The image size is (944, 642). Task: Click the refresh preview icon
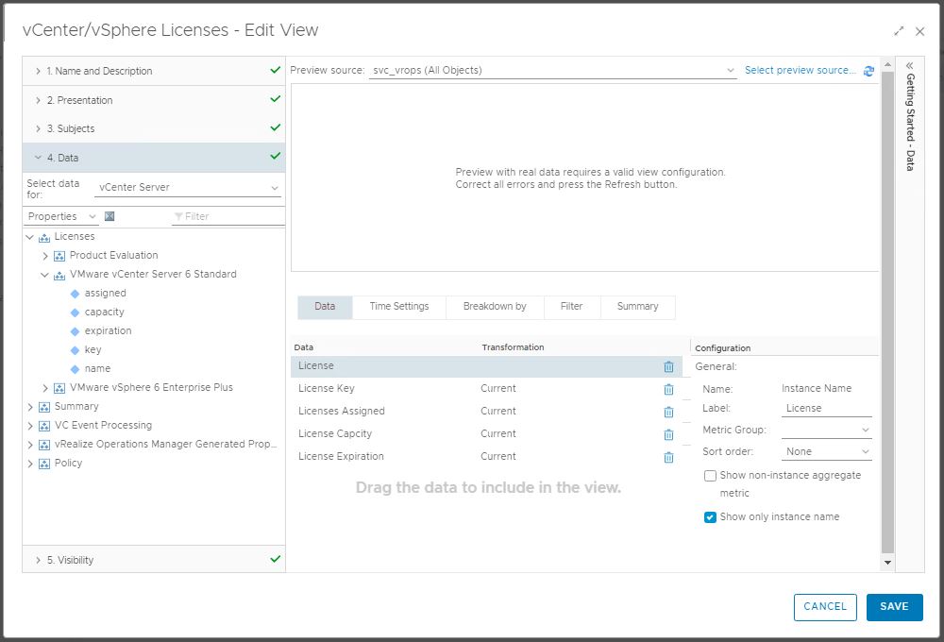click(868, 71)
